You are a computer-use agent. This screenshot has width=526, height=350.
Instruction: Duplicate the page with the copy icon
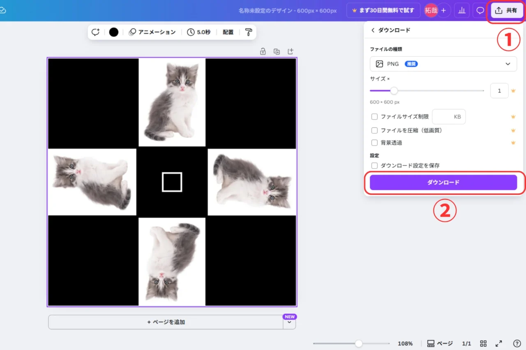(x=277, y=51)
